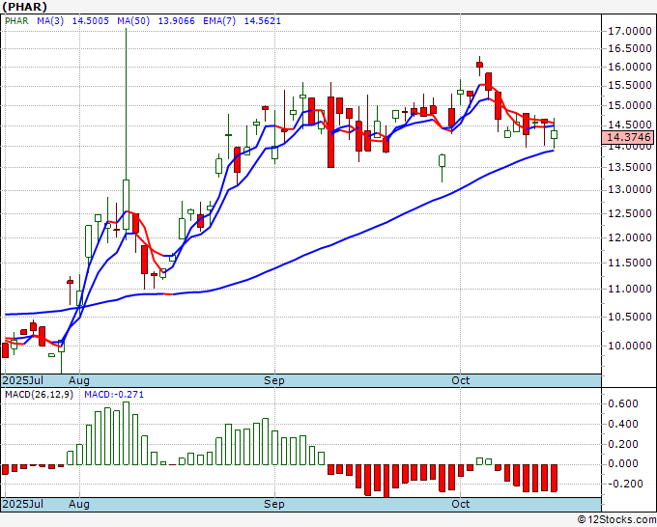The height and width of the screenshot is (527, 657).
Task: Click the 2025Jul label on price chart axis
Action: coord(23,380)
